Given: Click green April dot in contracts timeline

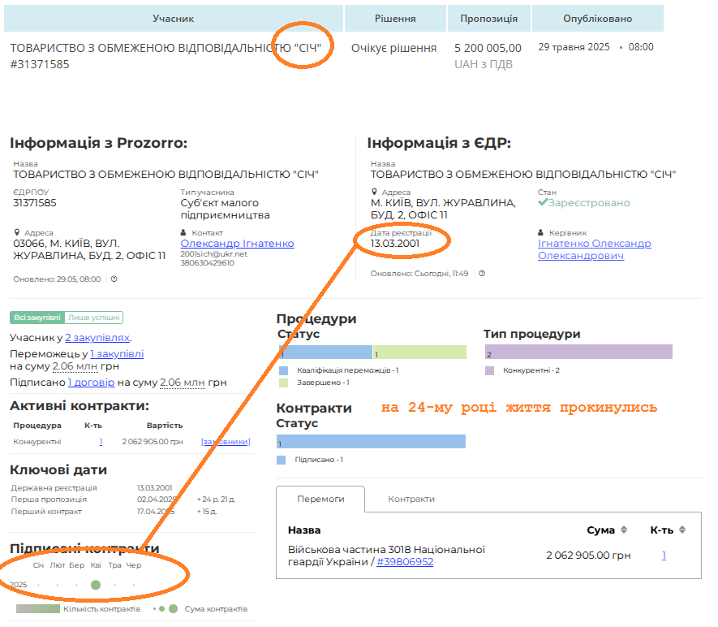Looking at the screenshot, I should tap(96, 585).
